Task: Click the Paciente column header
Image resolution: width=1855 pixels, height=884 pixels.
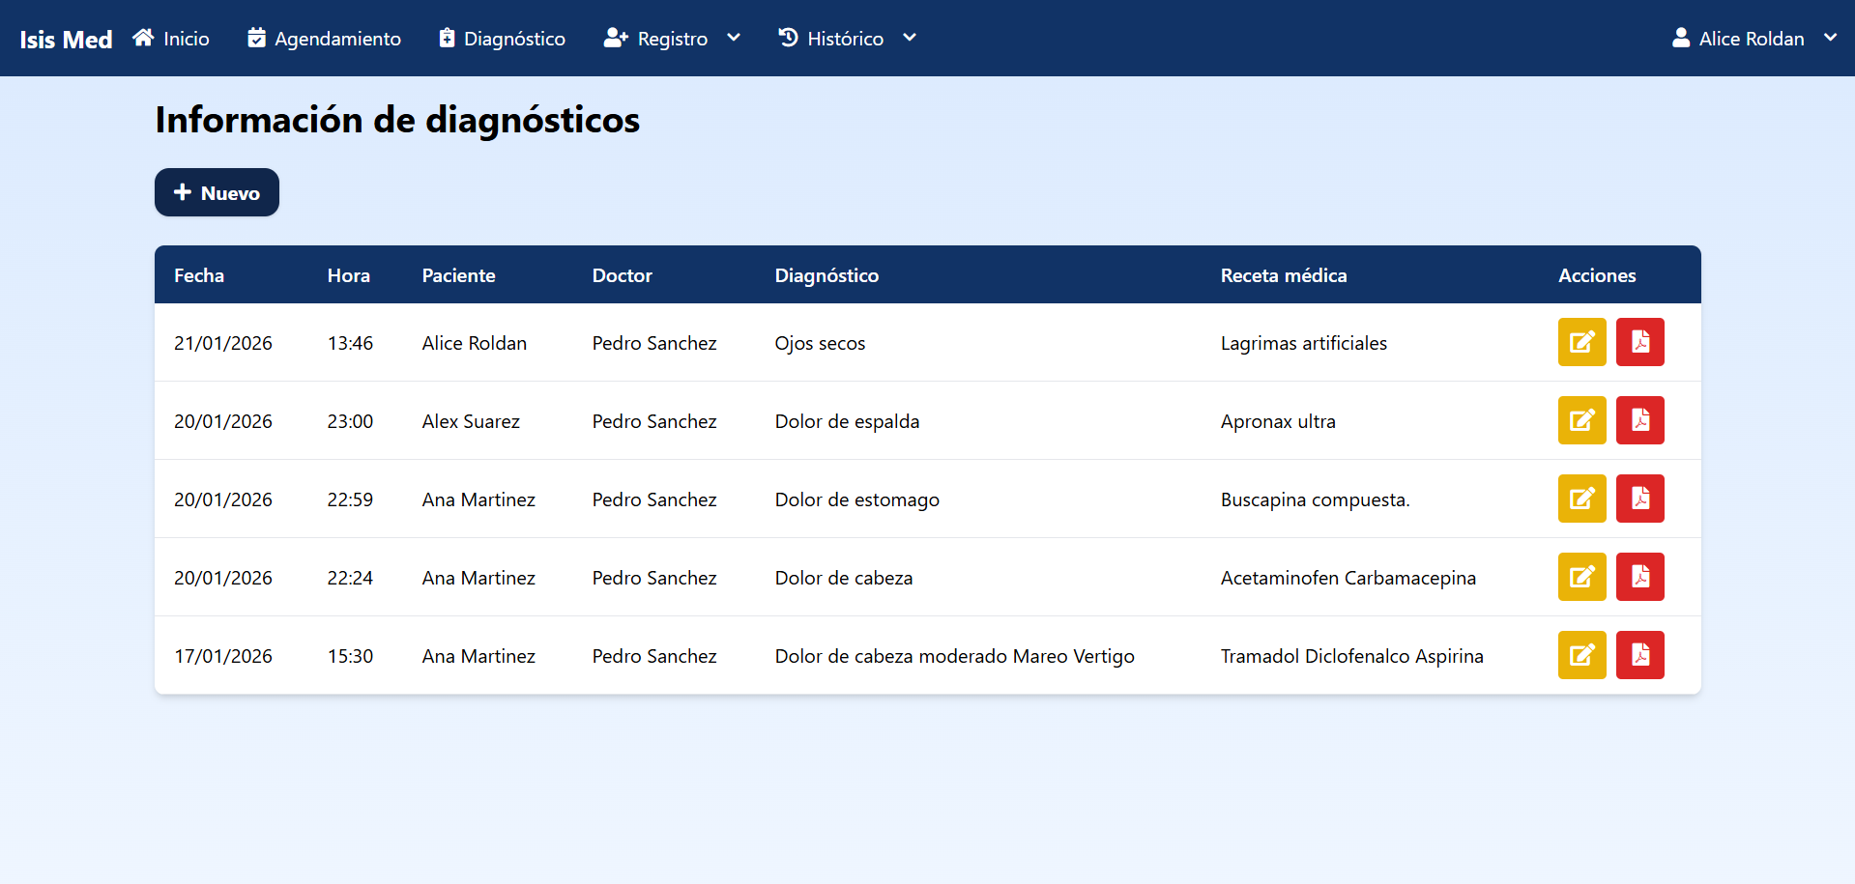Action: pyautogui.click(x=458, y=275)
